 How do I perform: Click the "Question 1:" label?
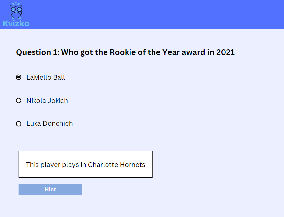tap(37, 52)
